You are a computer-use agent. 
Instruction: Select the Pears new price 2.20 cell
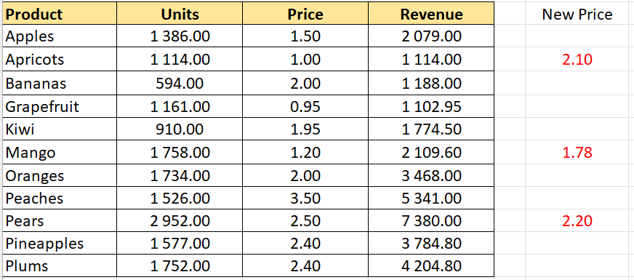click(x=577, y=221)
